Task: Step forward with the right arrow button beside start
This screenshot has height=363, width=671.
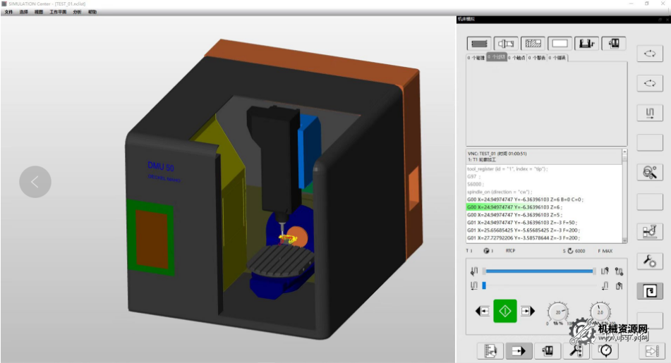Action: click(527, 311)
